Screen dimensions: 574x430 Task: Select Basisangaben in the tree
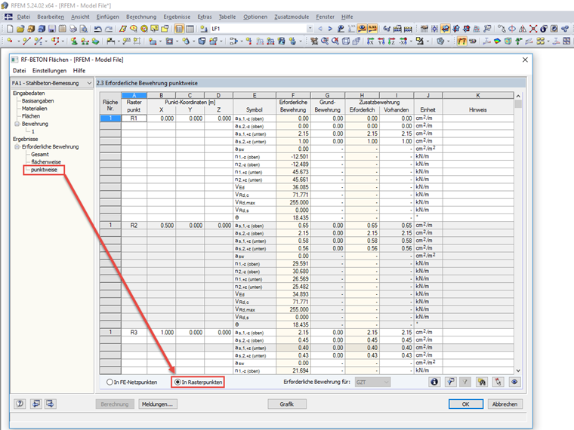tap(38, 101)
